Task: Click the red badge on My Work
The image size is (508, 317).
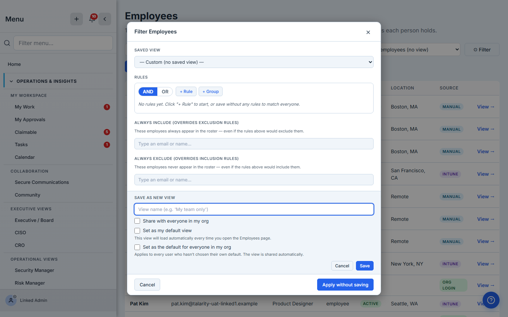Action: point(107,107)
